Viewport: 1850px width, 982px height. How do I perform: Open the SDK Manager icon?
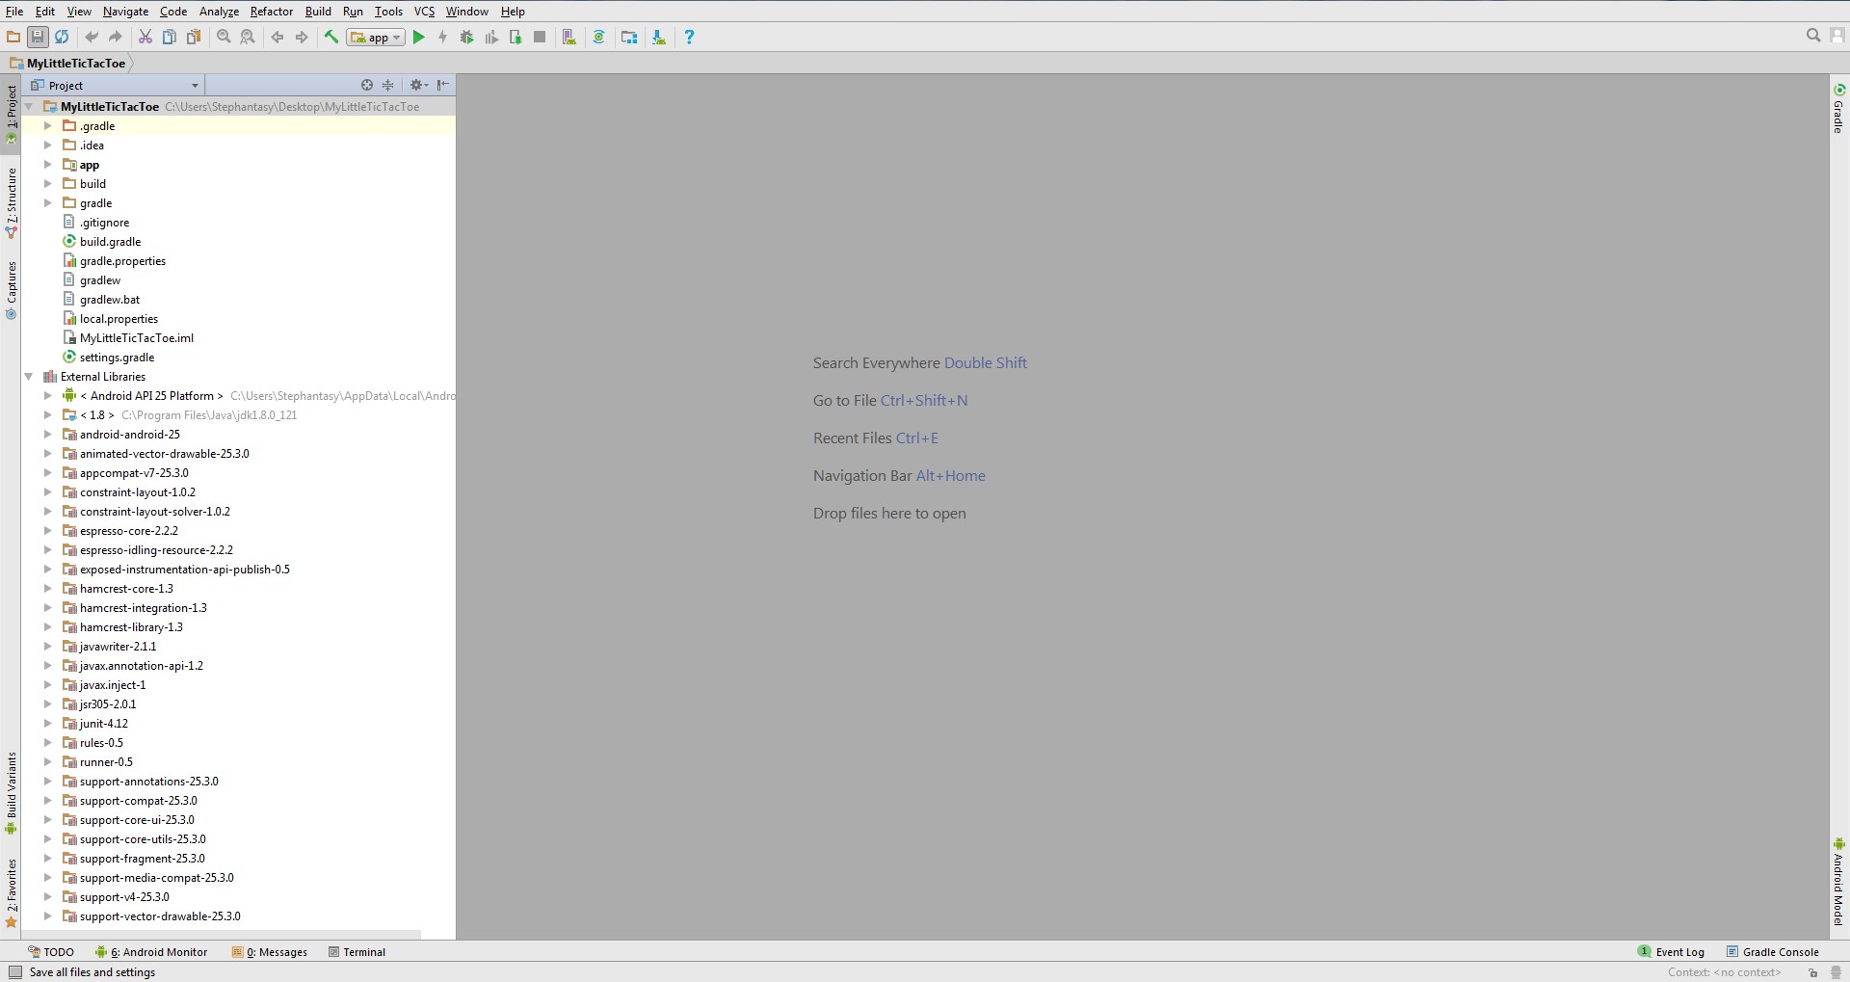(659, 38)
